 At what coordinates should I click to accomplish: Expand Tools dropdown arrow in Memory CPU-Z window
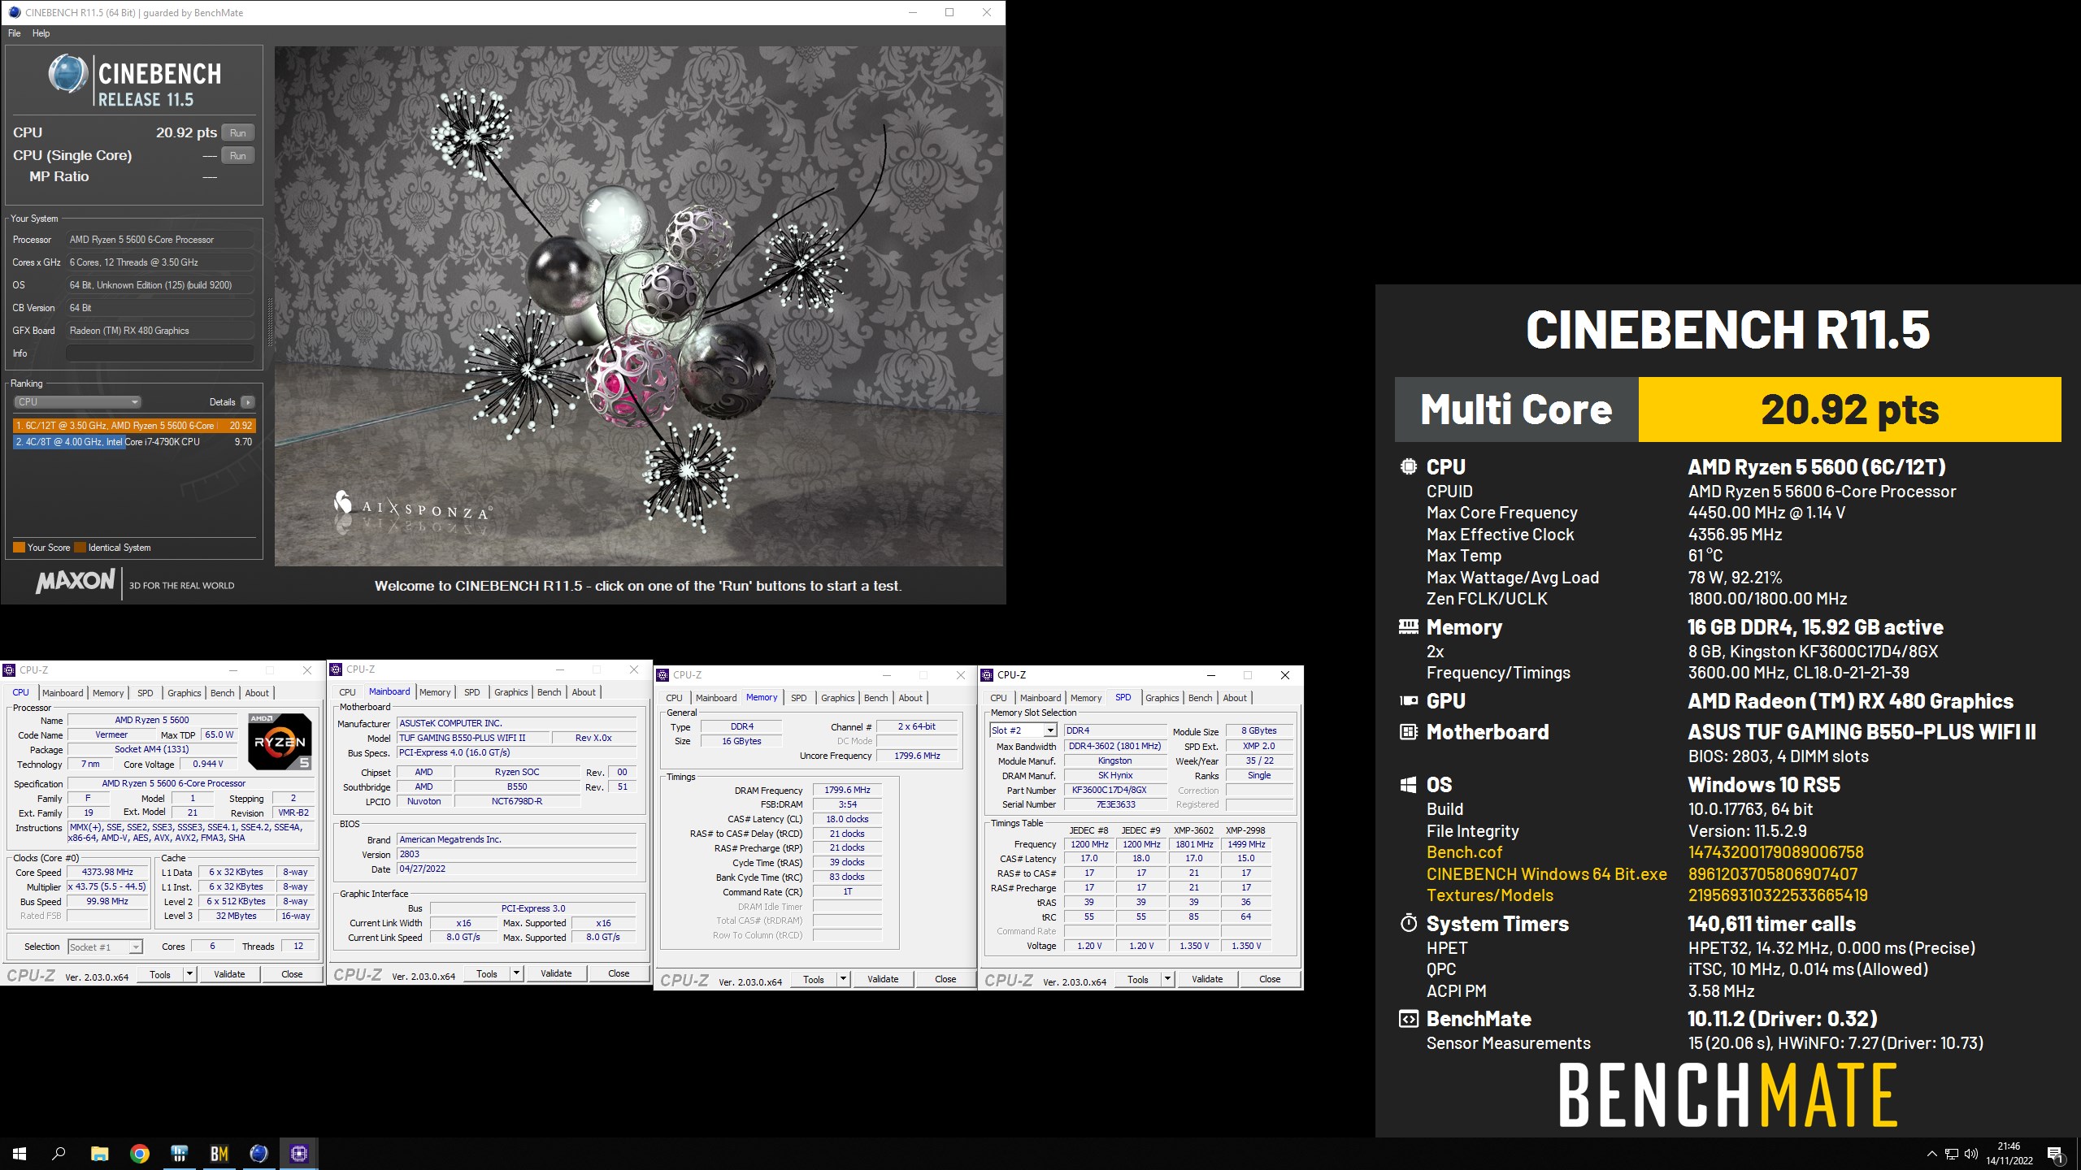point(843,978)
